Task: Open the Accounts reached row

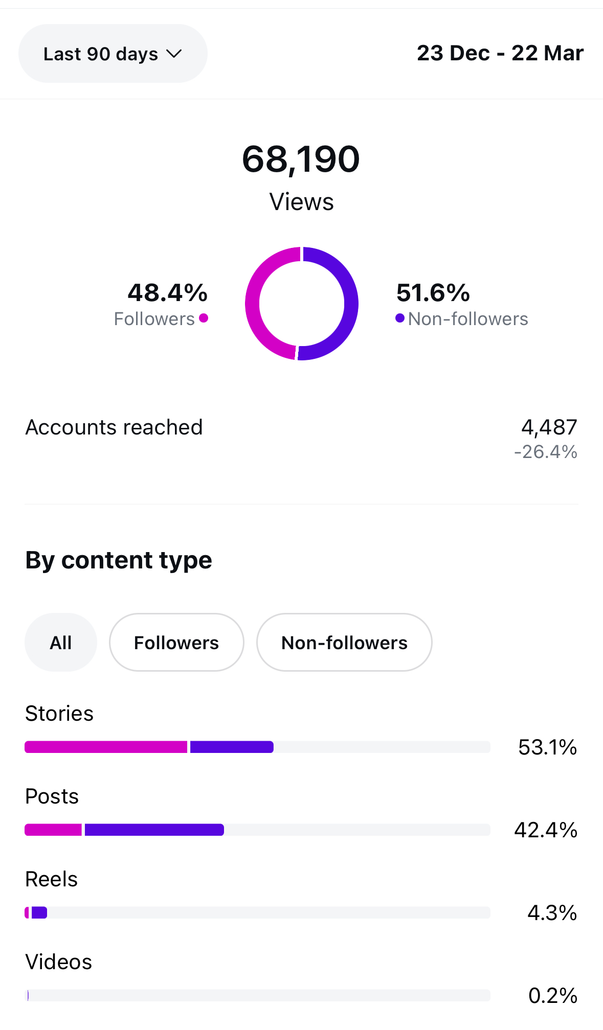Action: [x=301, y=428]
